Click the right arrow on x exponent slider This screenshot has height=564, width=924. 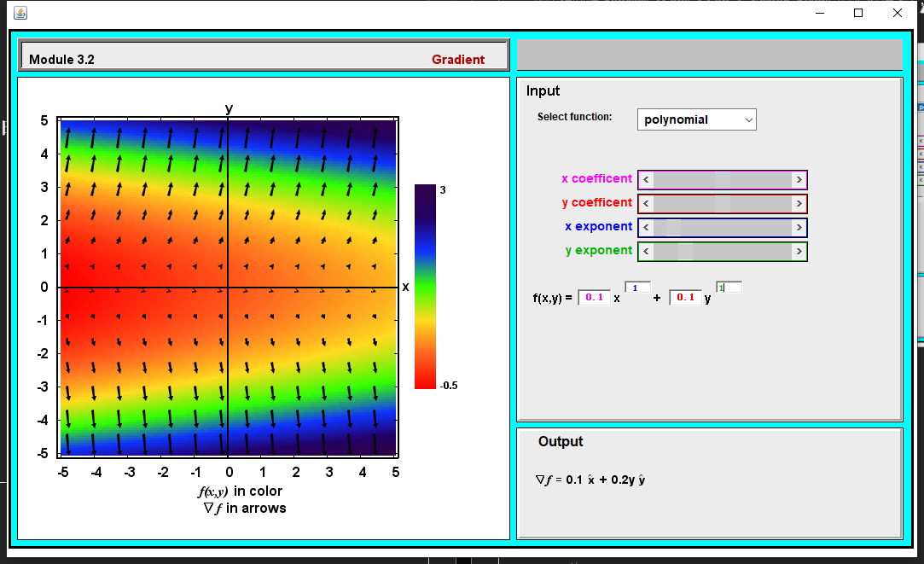pyautogui.click(x=799, y=228)
